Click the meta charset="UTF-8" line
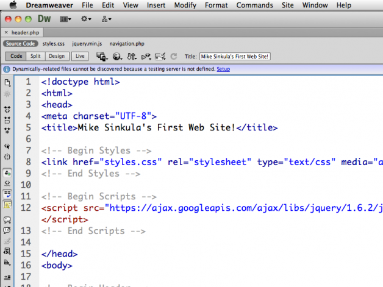383x287 pixels. pyautogui.click(x=99, y=116)
